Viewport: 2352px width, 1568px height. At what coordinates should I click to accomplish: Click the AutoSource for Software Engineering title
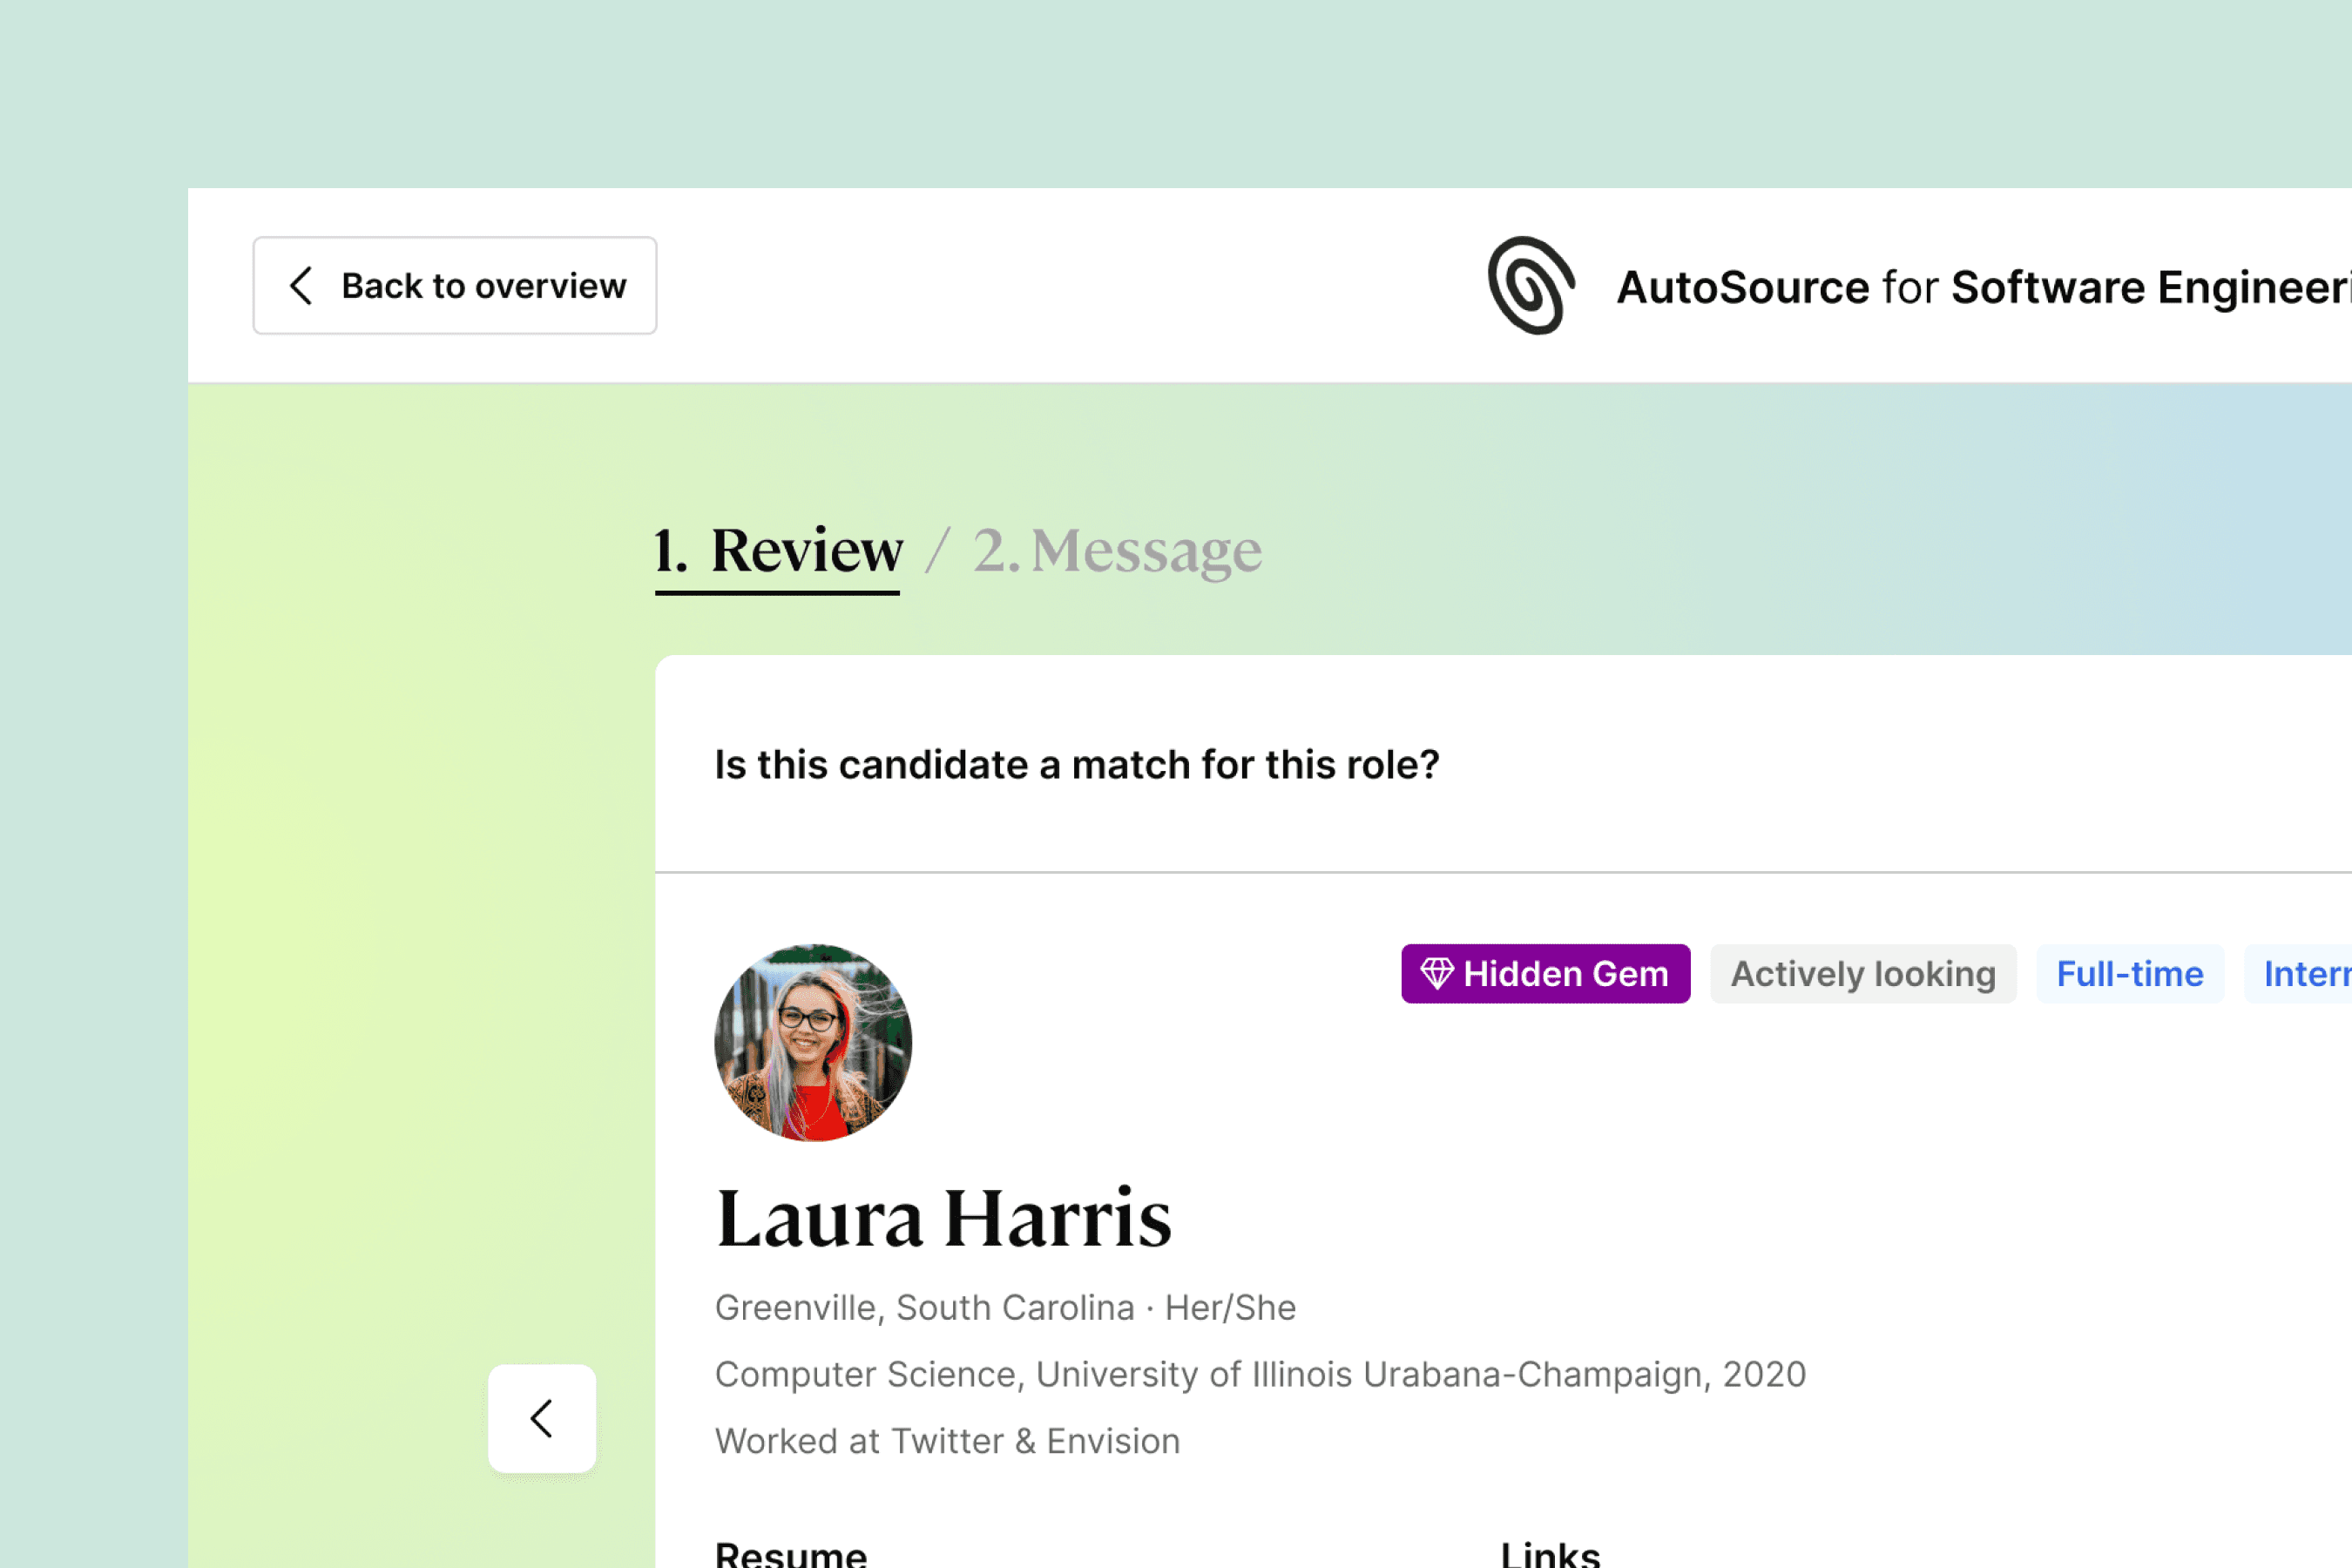[x=1980, y=288]
